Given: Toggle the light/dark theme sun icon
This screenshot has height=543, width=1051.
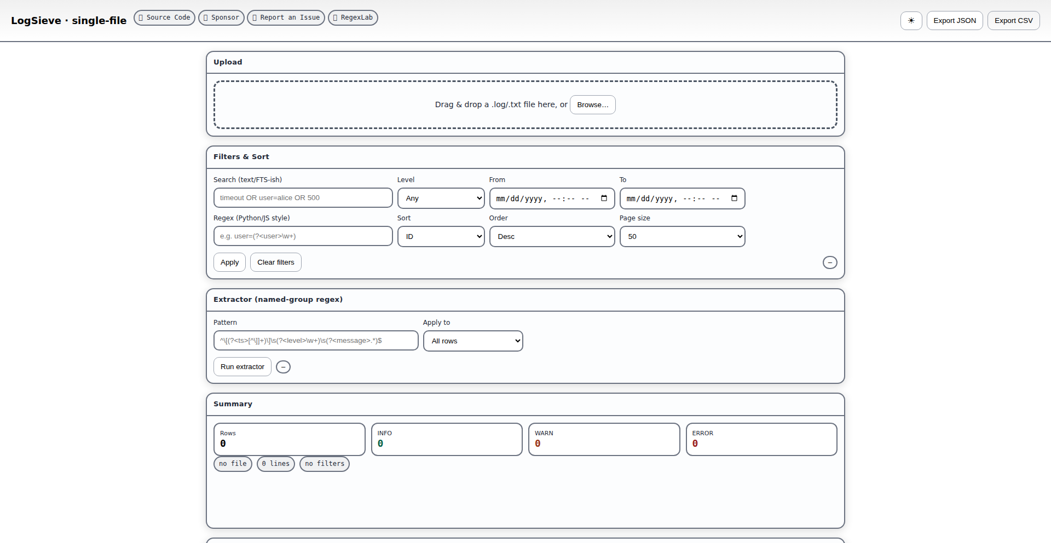Looking at the screenshot, I should 911,21.
